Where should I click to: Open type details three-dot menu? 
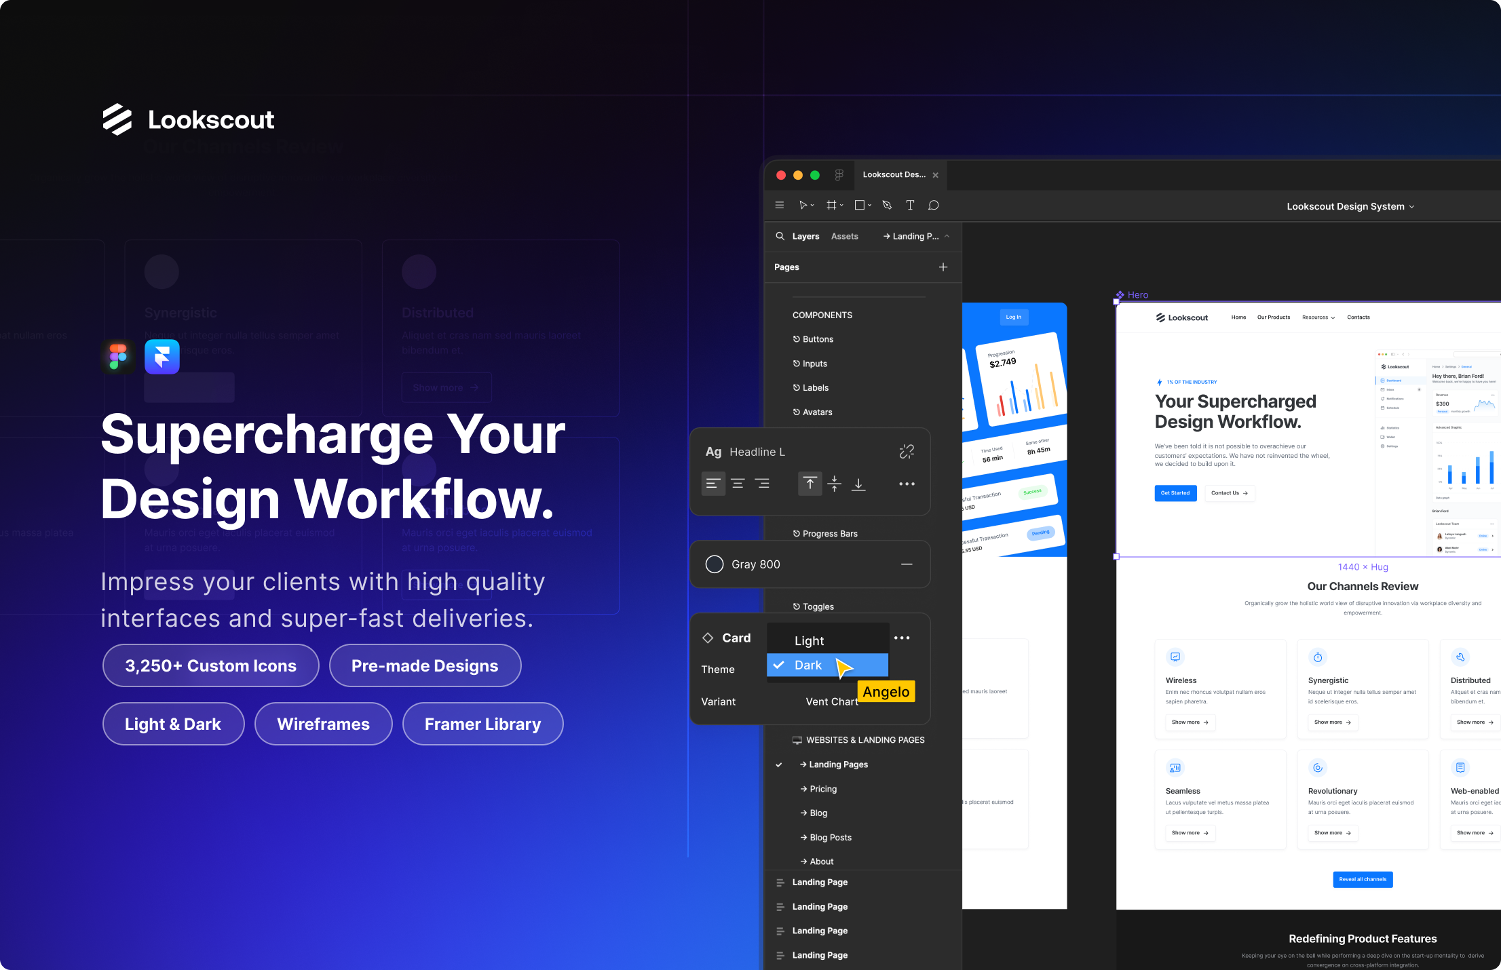pyautogui.click(x=907, y=484)
